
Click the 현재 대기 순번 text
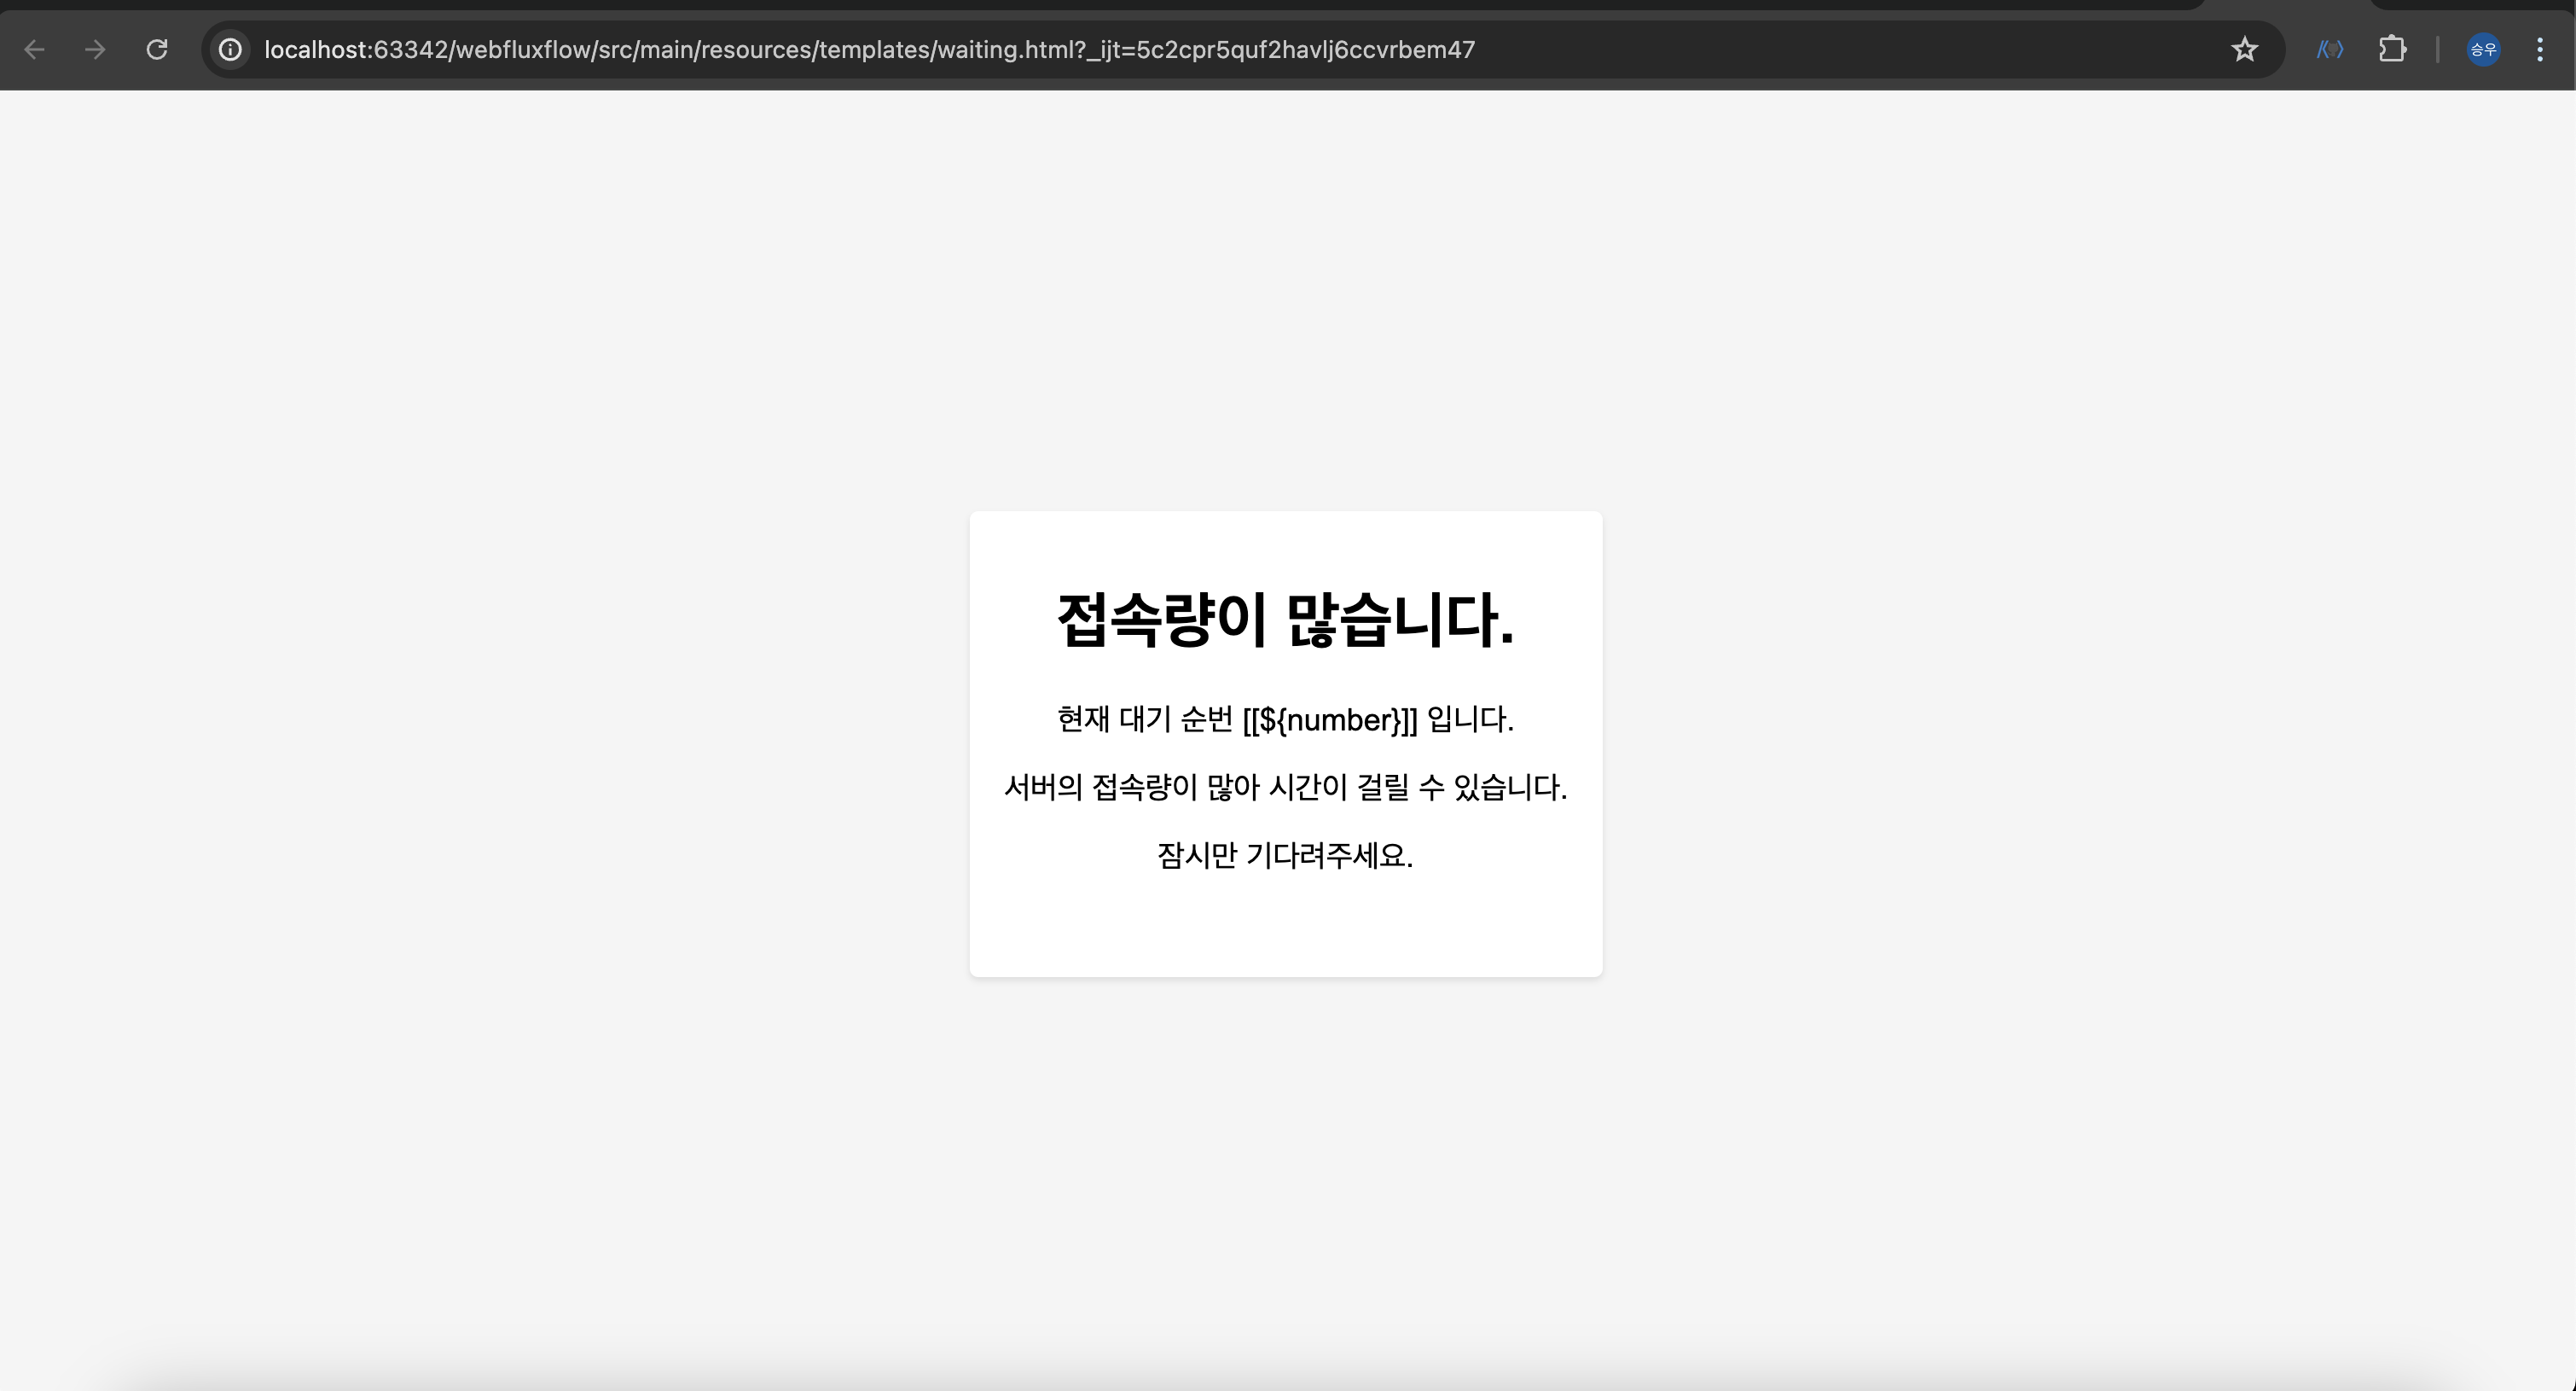1145,719
